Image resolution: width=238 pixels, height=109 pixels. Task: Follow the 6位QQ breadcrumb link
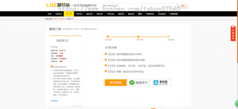[62, 19]
